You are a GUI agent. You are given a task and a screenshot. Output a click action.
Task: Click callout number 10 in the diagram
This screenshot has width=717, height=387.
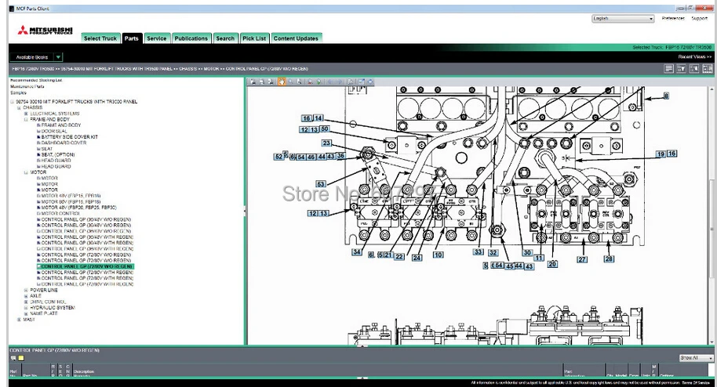438,255
